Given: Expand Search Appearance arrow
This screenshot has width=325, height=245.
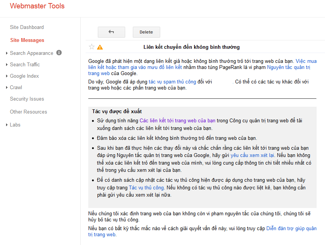Looking at the screenshot, I should (x=7, y=53).
